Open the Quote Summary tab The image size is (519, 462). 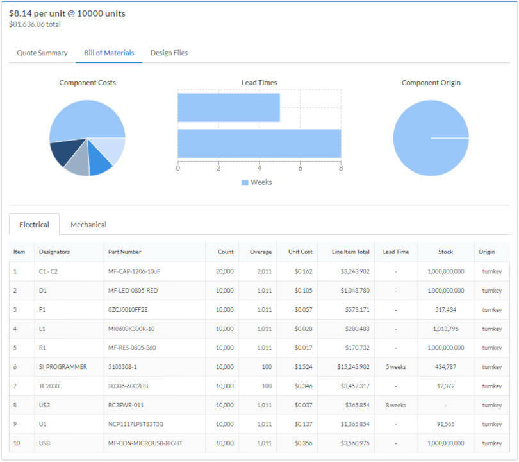42,53
